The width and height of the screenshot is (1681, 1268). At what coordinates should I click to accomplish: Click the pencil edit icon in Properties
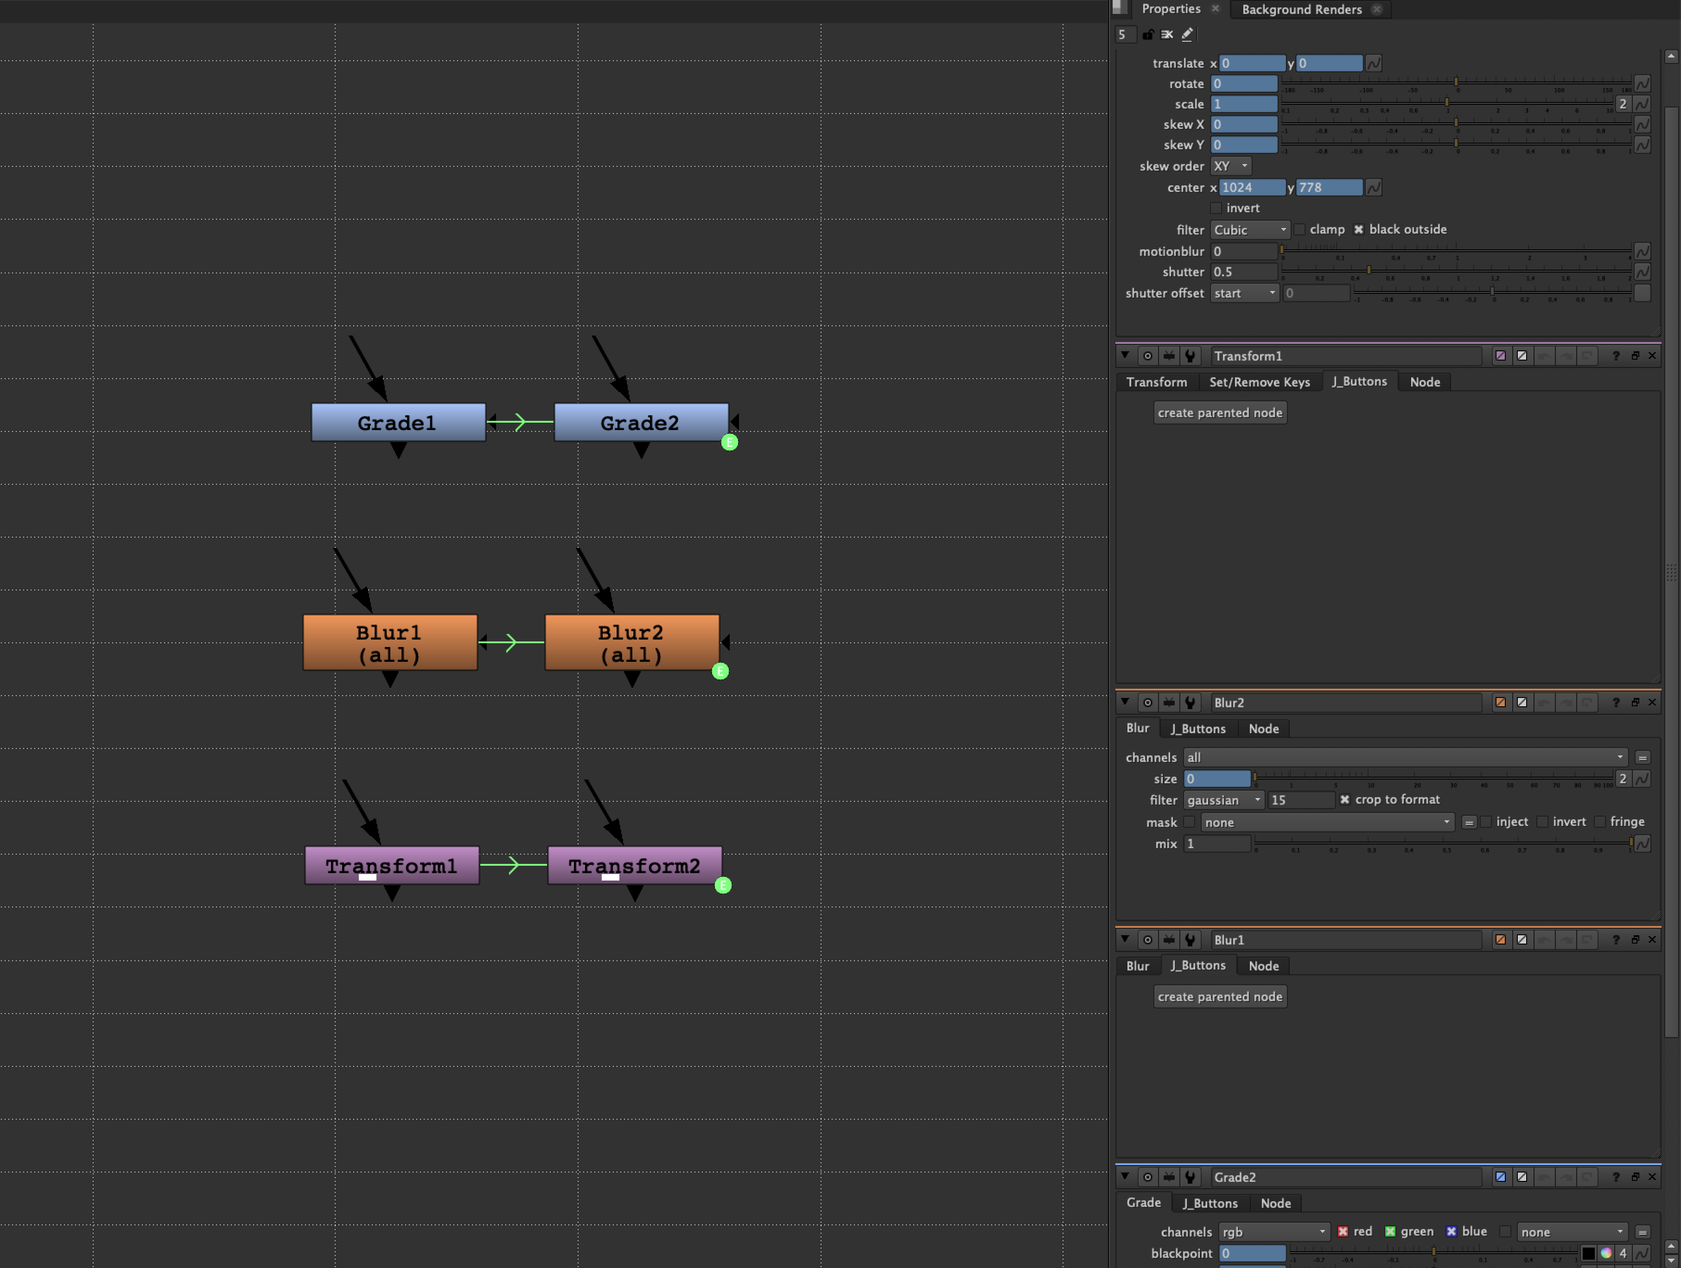pyautogui.click(x=1187, y=34)
